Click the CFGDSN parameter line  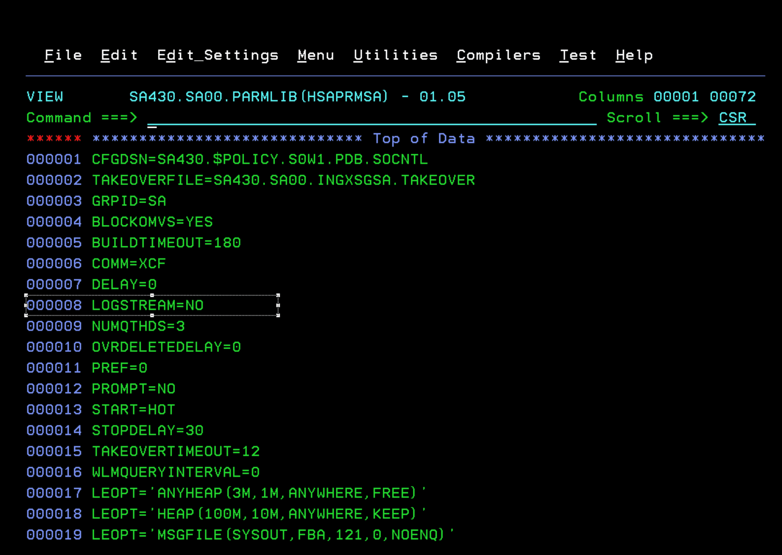pyautogui.click(x=259, y=159)
